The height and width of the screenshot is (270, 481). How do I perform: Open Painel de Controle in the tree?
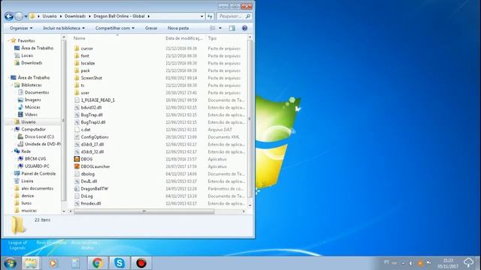pos(38,173)
